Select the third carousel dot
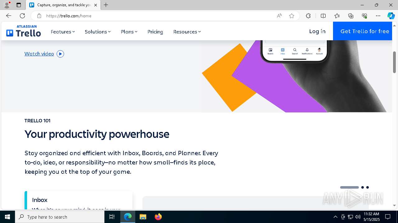The image size is (398, 223). click(368, 187)
